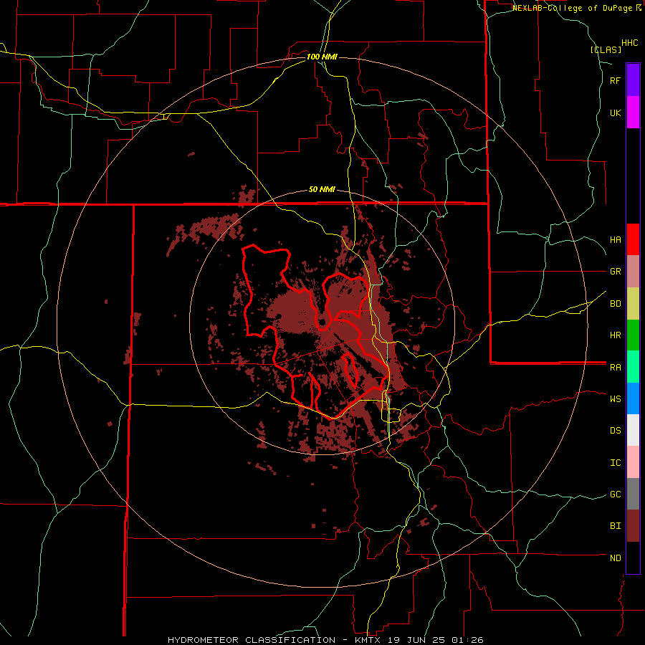645x645 pixels.
Task: Click the RF purple legend swatch
Action: click(x=633, y=80)
